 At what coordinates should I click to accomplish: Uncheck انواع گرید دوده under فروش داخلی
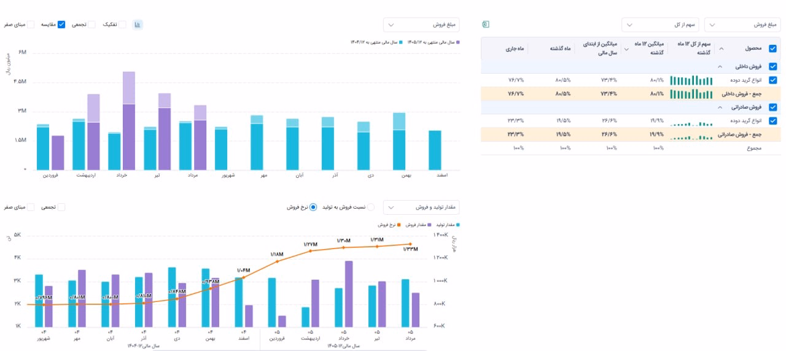click(772, 80)
